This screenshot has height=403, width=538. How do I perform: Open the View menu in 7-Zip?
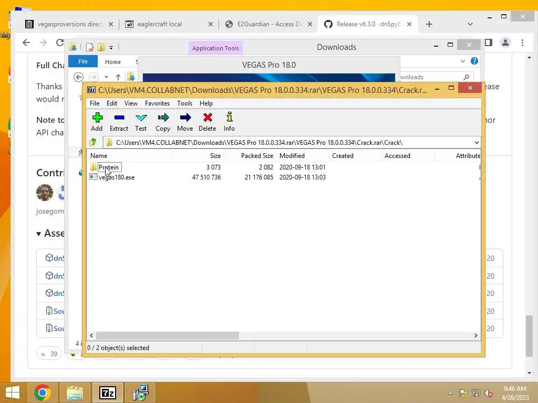click(131, 103)
